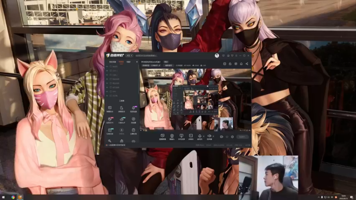
Task: Toggle visibility eye of the last source row
Action: (x=107, y=96)
